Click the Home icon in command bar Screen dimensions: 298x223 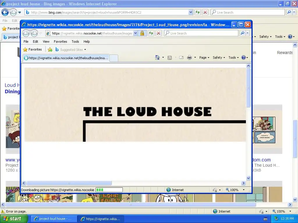coord(157,57)
